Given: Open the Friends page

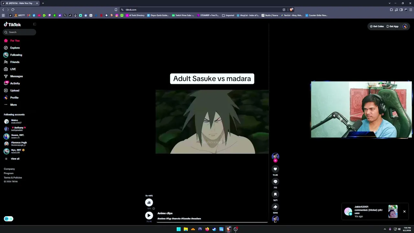Looking at the screenshot, I should (x=12, y=62).
